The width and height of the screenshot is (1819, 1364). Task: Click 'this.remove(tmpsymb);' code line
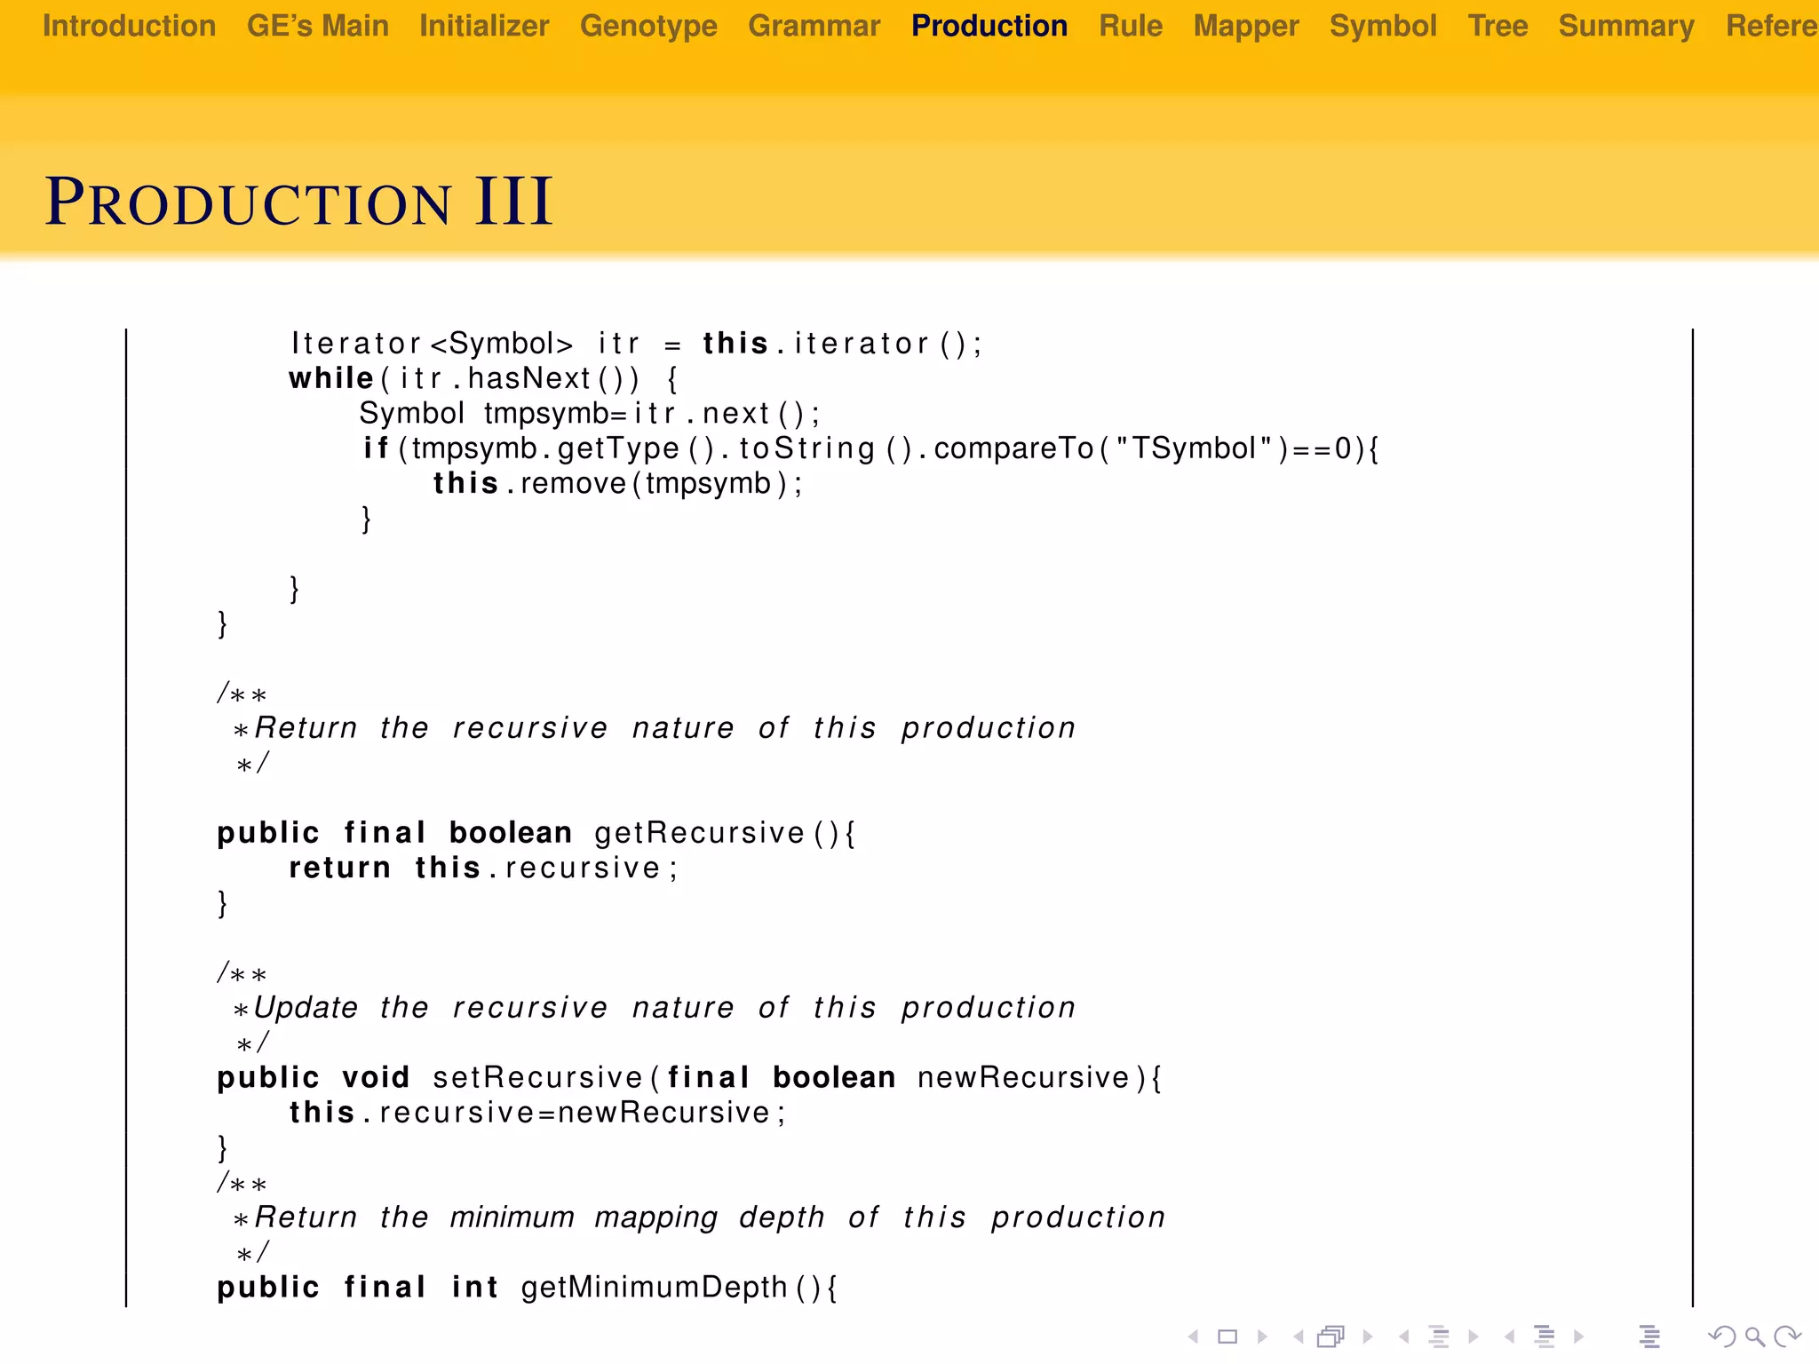pos(617,484)
